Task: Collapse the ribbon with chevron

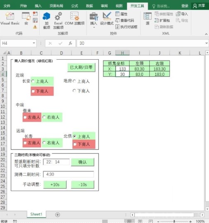Action: coord(206,34)
